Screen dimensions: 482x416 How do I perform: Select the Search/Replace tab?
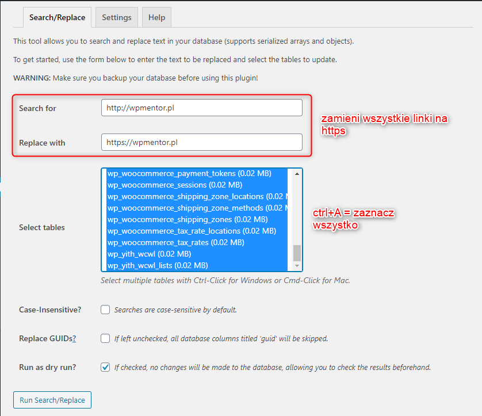tap(57, 17)
